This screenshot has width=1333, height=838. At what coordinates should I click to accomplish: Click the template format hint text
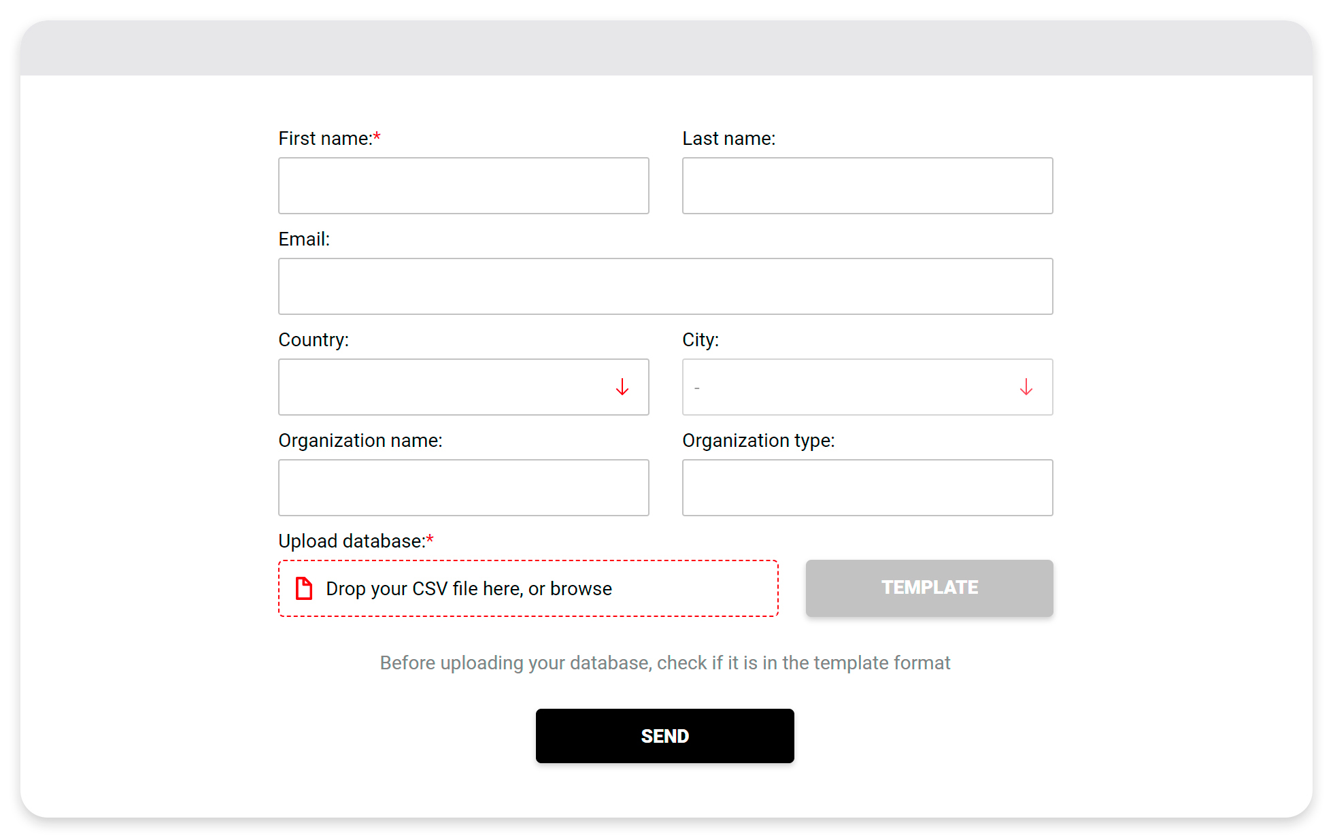tap(664, 663)
